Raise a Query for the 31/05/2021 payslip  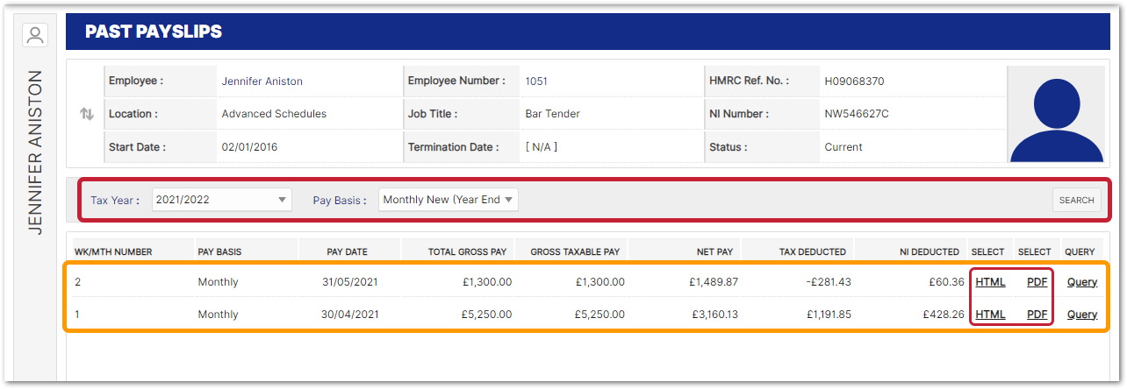coord(1081,282)
